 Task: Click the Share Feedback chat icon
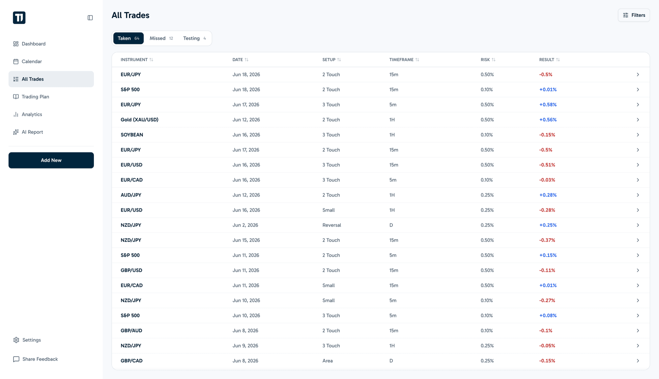16,359
